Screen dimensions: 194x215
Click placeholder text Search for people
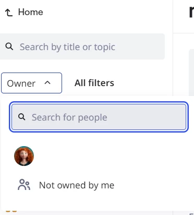pyautogui.click(x=69, y=117)
